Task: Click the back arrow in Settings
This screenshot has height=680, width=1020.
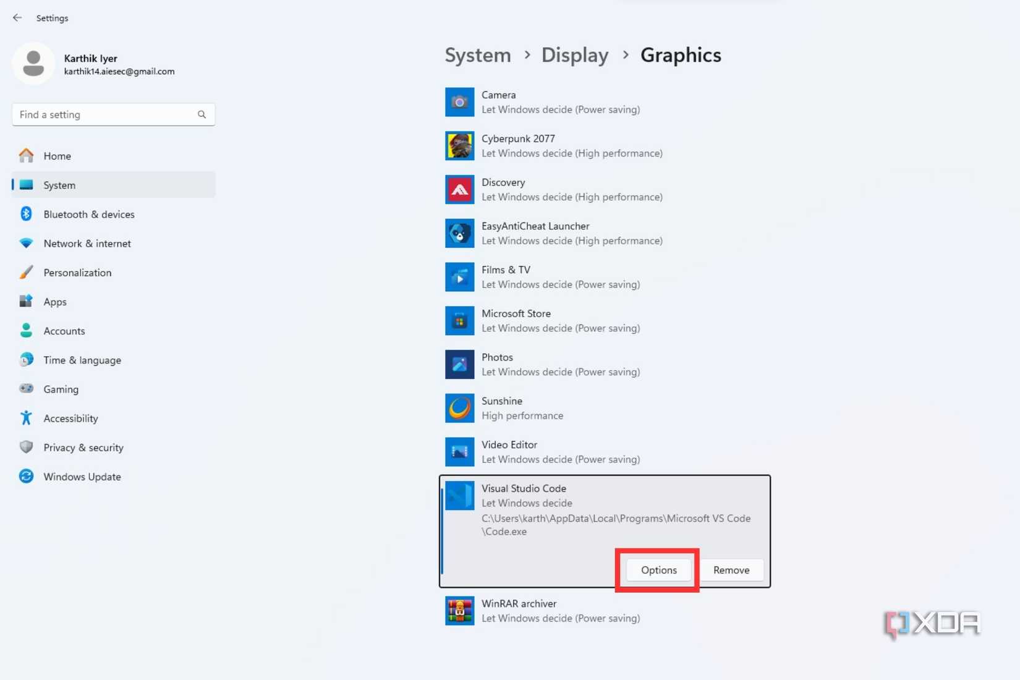Action: pyautogui.click(x=17, y=18)
